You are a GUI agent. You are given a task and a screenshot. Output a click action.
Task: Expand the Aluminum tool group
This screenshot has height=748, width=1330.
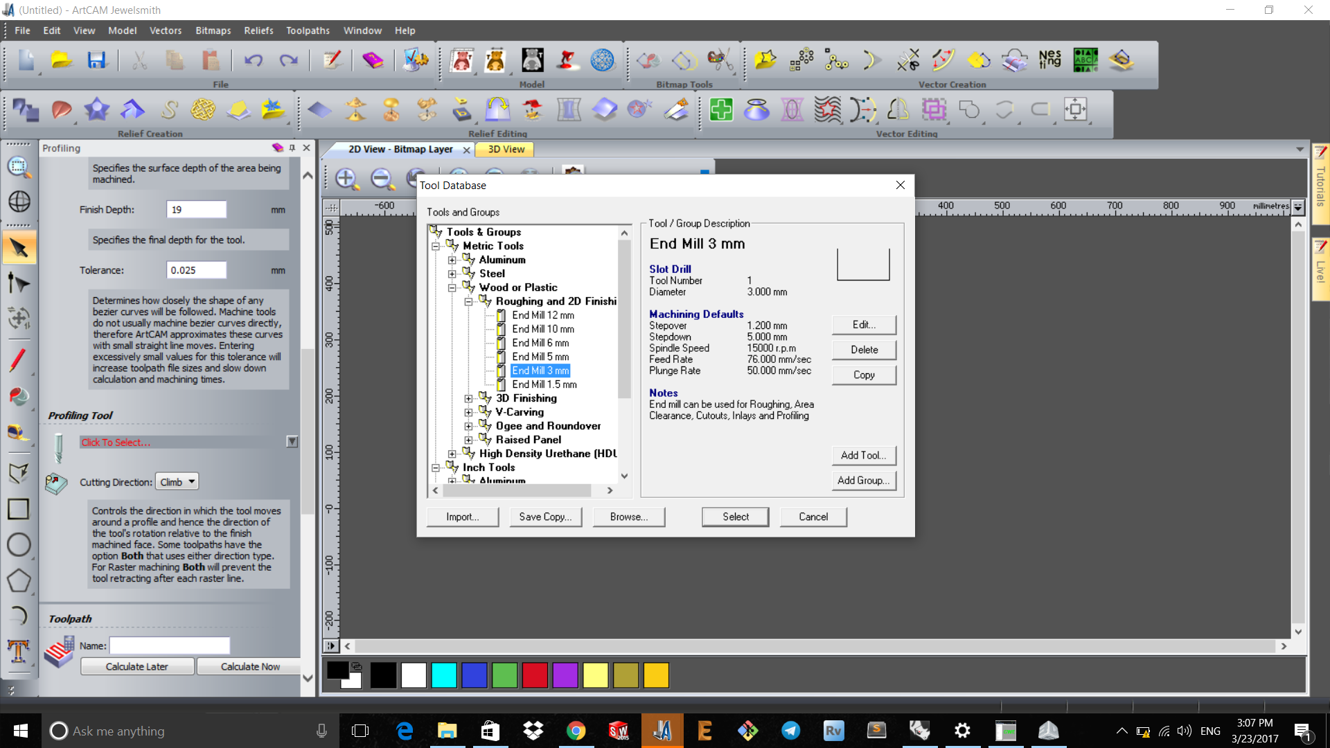(452, 260)
